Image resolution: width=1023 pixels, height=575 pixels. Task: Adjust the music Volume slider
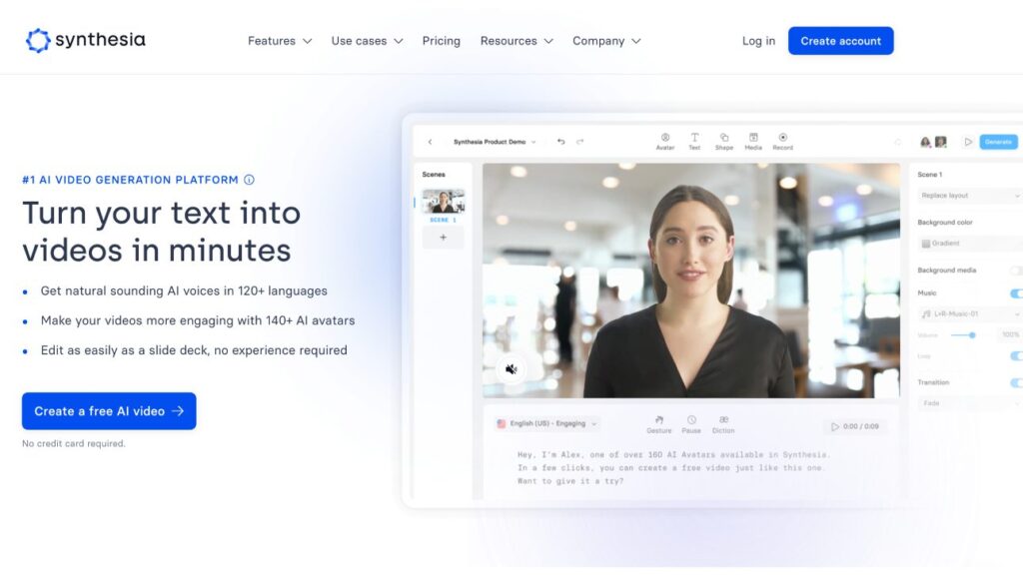(x=963, y=335)
